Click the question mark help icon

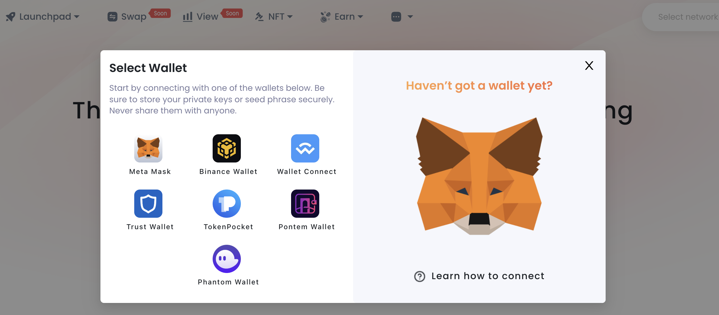[x=419, y=276]
